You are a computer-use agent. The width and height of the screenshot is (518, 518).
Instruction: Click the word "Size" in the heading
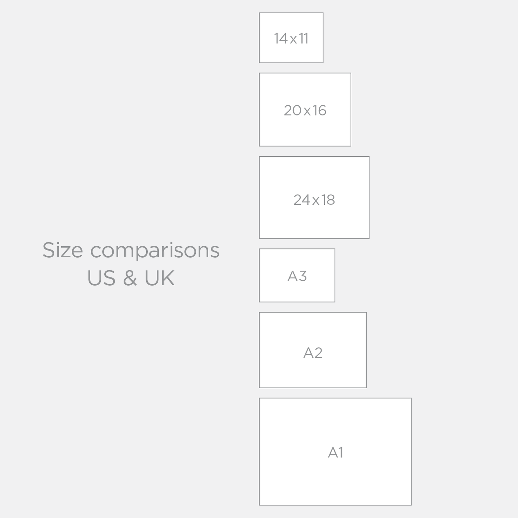tap(63, 250)
